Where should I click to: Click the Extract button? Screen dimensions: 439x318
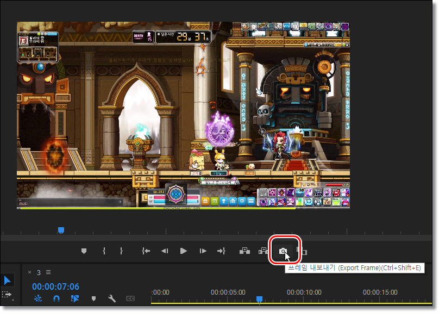pyautogui.click(x=263, y=251)
